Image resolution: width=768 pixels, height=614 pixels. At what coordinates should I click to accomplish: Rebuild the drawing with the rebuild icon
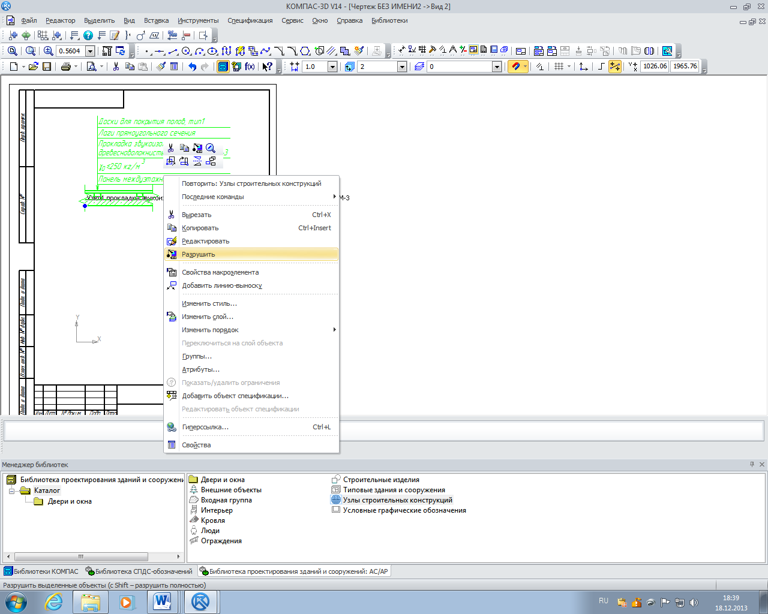(107, 51)
